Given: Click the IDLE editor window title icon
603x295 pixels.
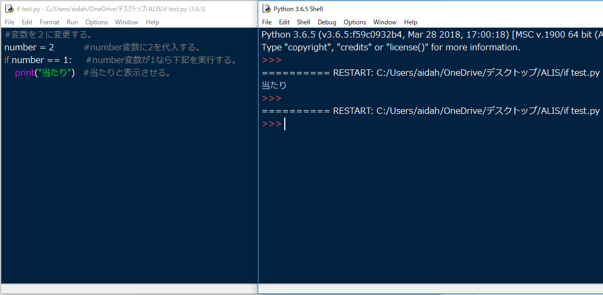Looking at the screenshot, I should tap(9, 9).
